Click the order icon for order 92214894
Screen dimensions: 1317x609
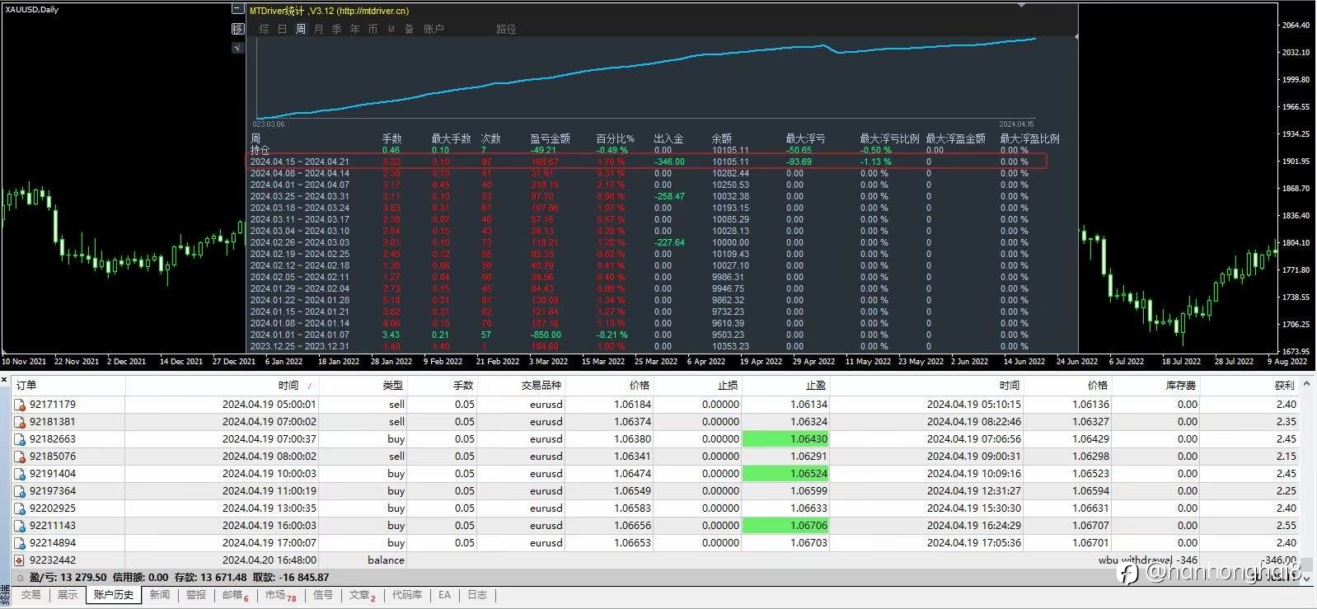click(x=20, y=543)
